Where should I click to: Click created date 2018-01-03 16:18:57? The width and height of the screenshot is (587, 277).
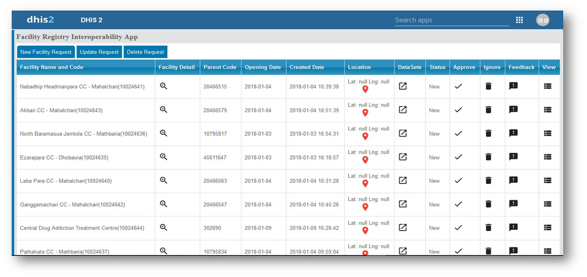coord(314,158)
